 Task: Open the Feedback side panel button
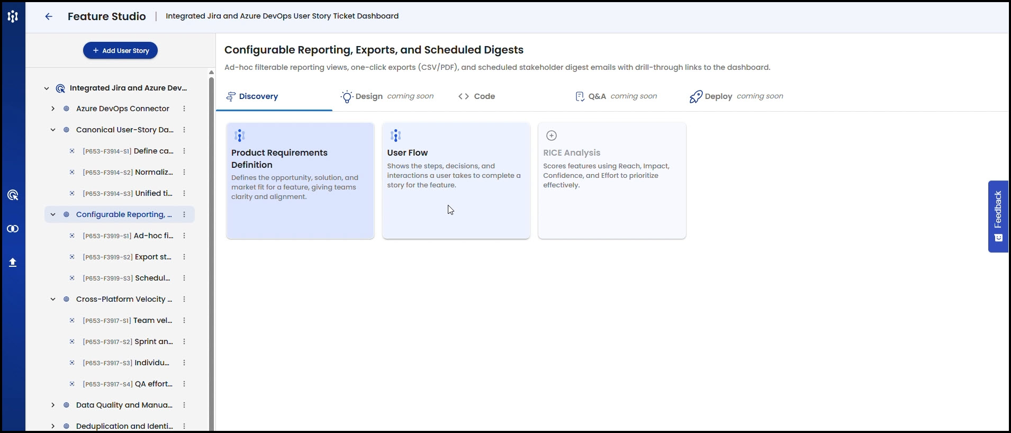(x=998, y=216)
